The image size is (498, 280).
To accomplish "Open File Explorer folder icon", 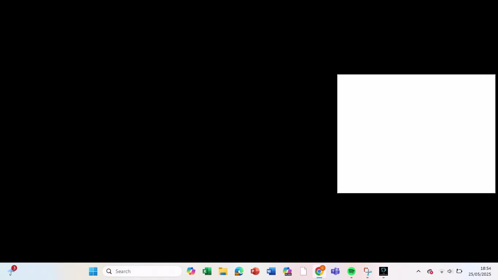I will (223, 271).
